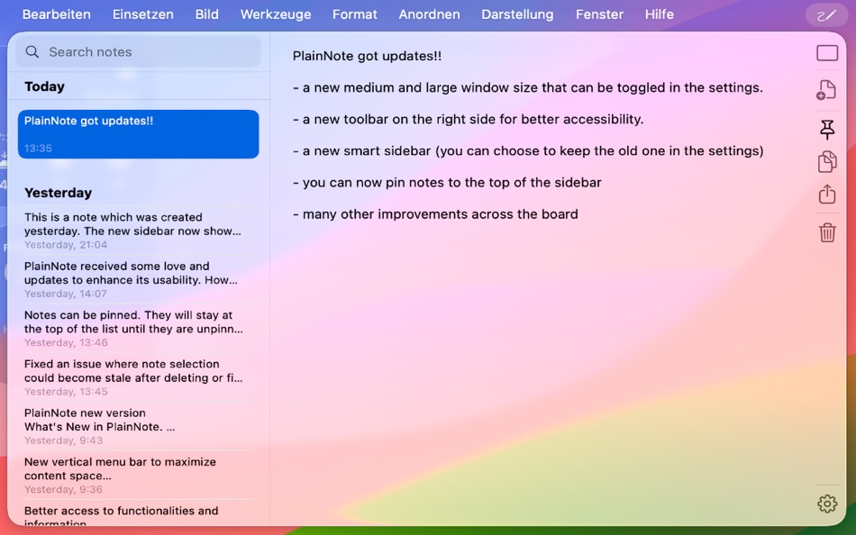Open the Hilfe menu
856x535 pixels.
pos(659,14)
